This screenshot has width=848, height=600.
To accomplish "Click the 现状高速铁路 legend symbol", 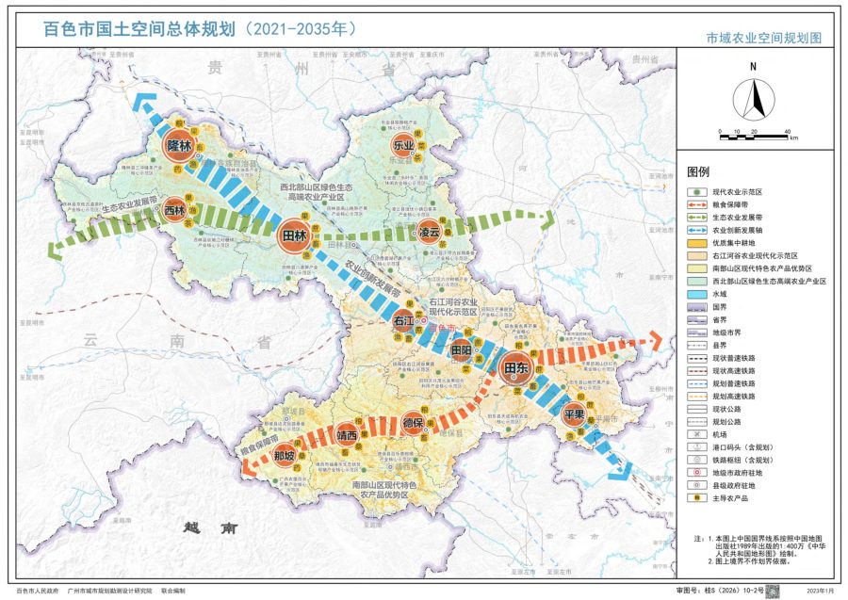I will click(x=697, y=371).
